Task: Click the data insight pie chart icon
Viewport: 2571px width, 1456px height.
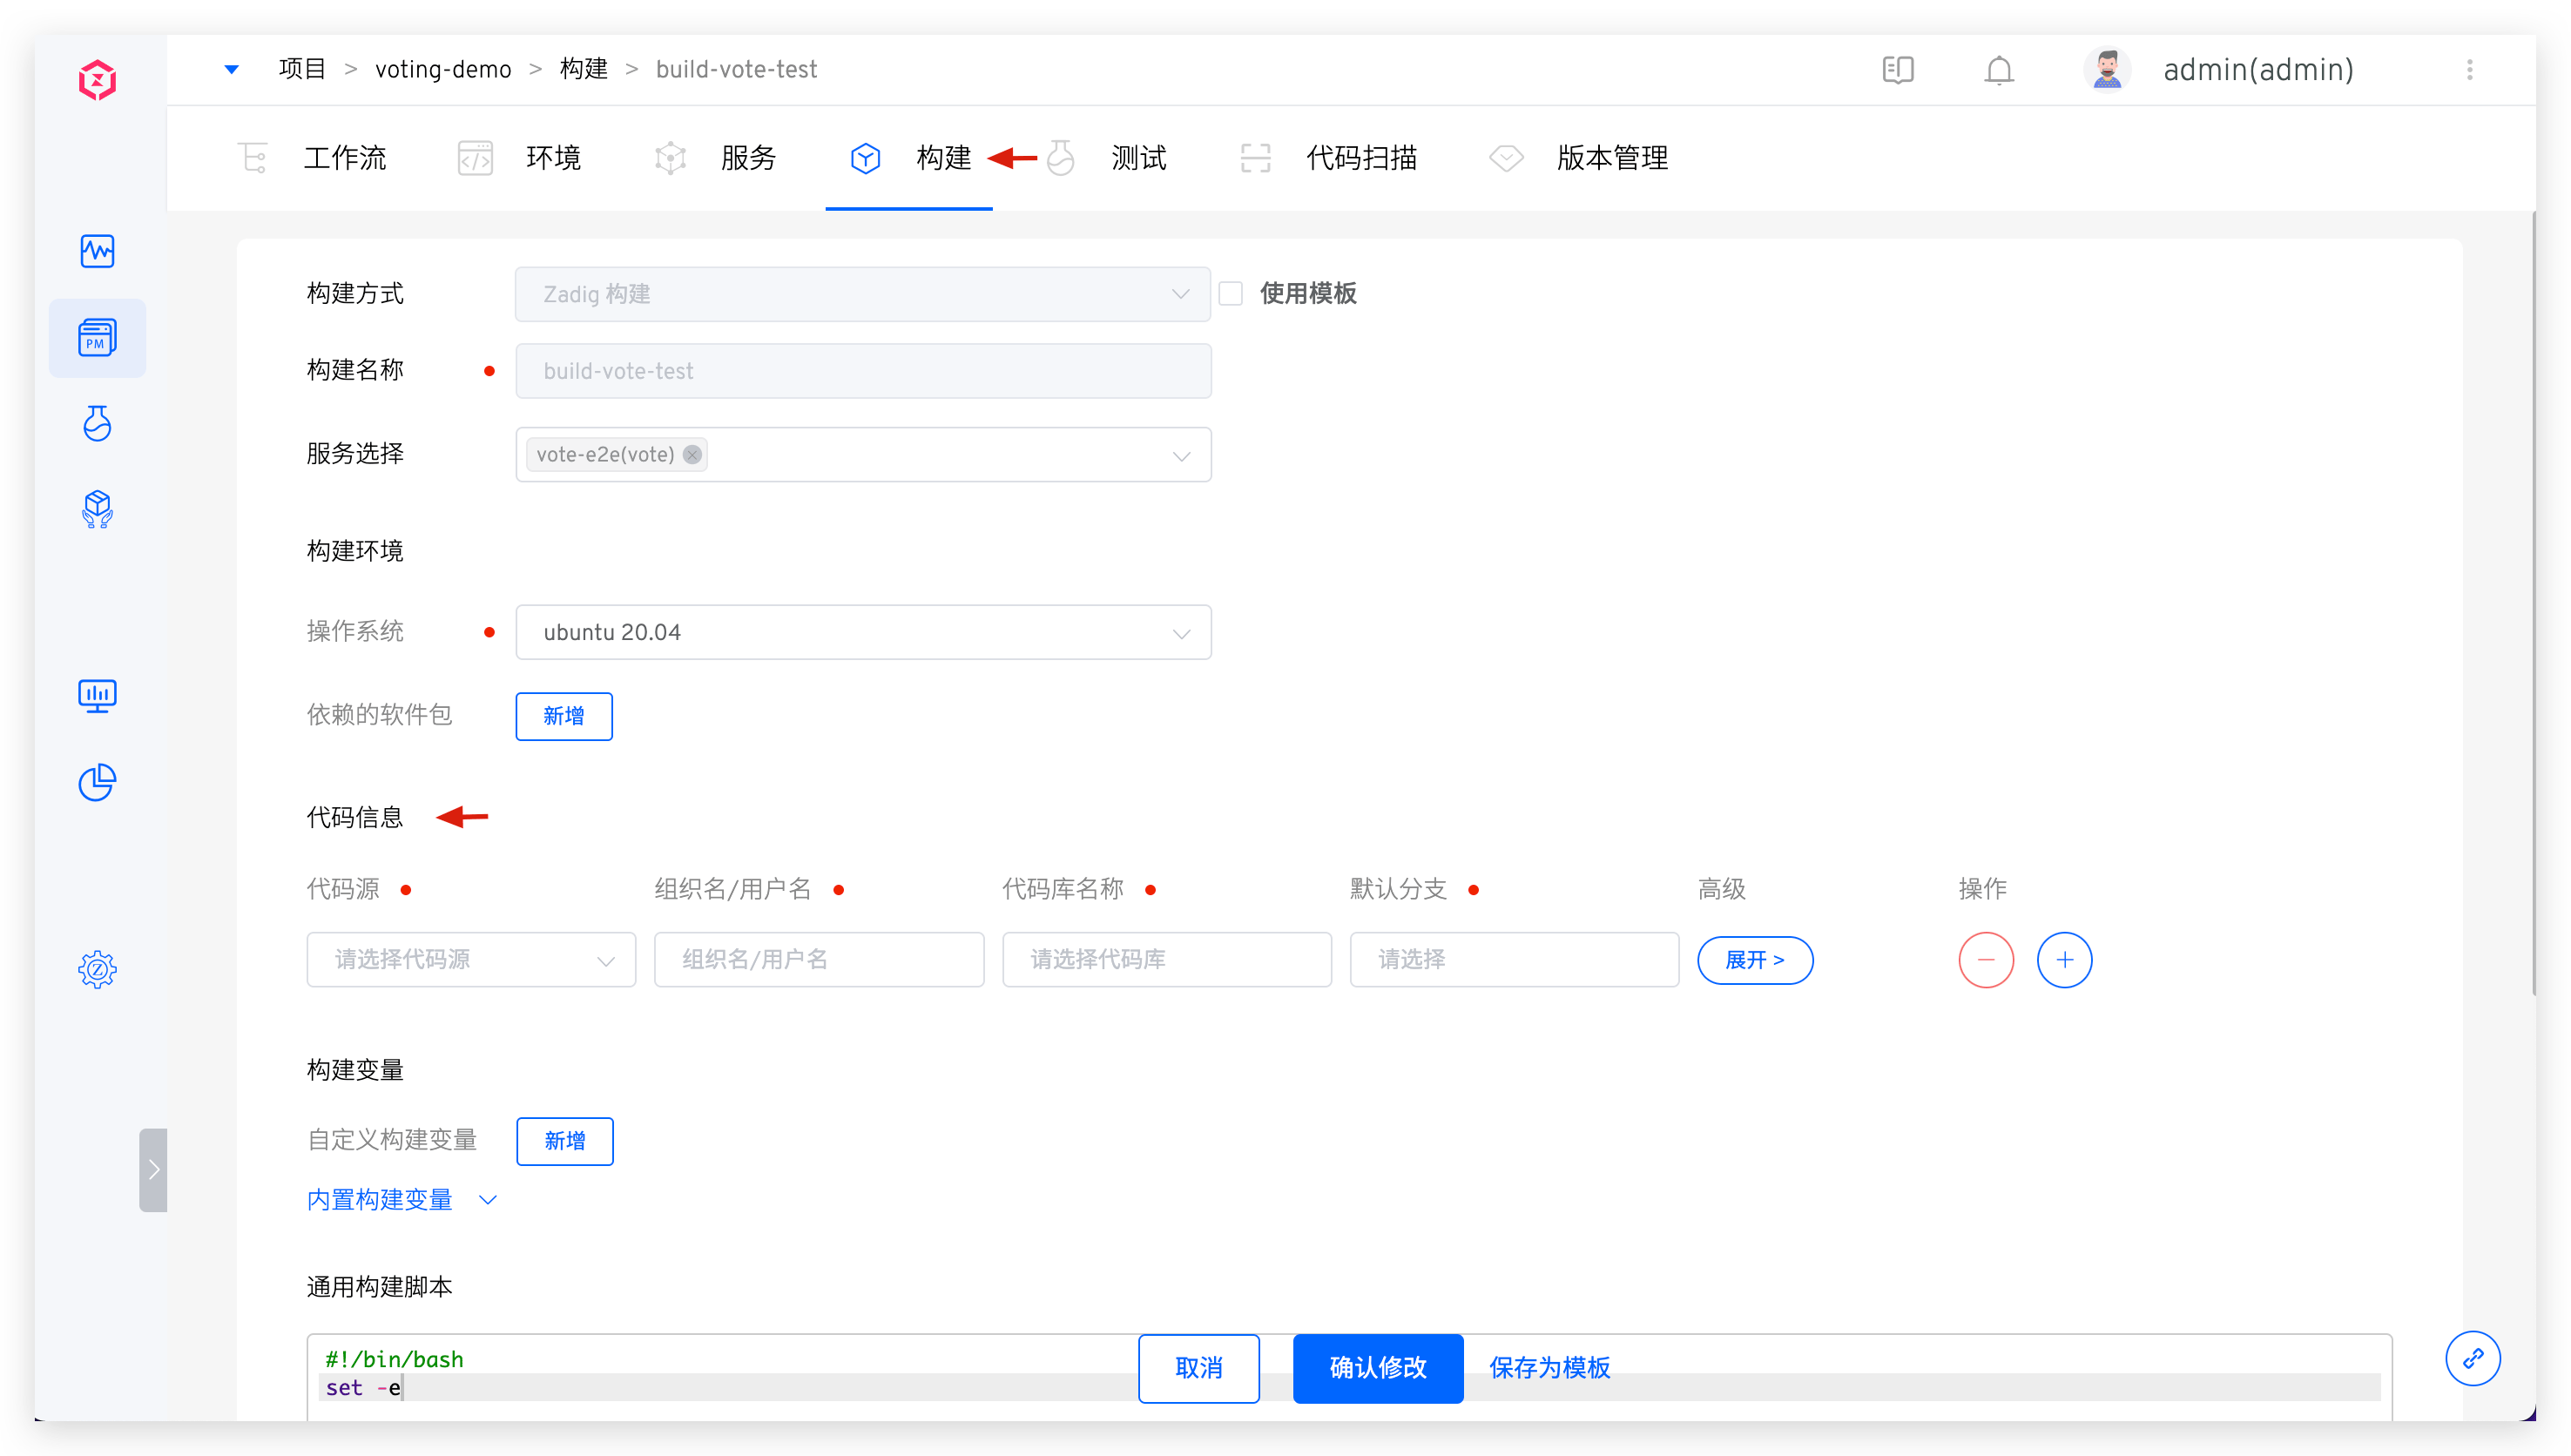Action: tap(97, 782)
